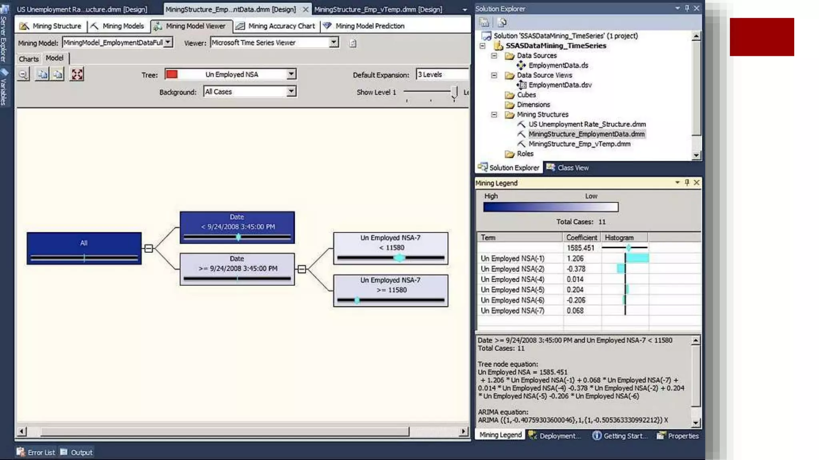
Task: Switch to the Charts tab
Action: click(x=28, y=59)
